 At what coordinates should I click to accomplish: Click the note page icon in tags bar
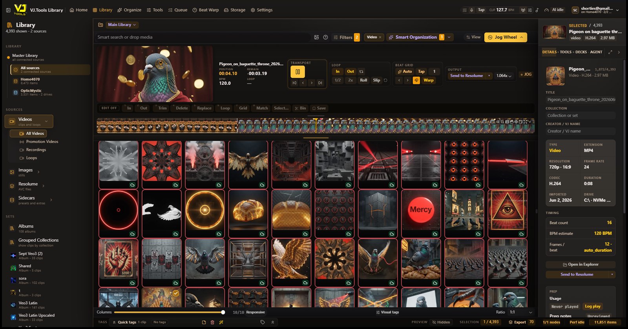pos(204,322)
